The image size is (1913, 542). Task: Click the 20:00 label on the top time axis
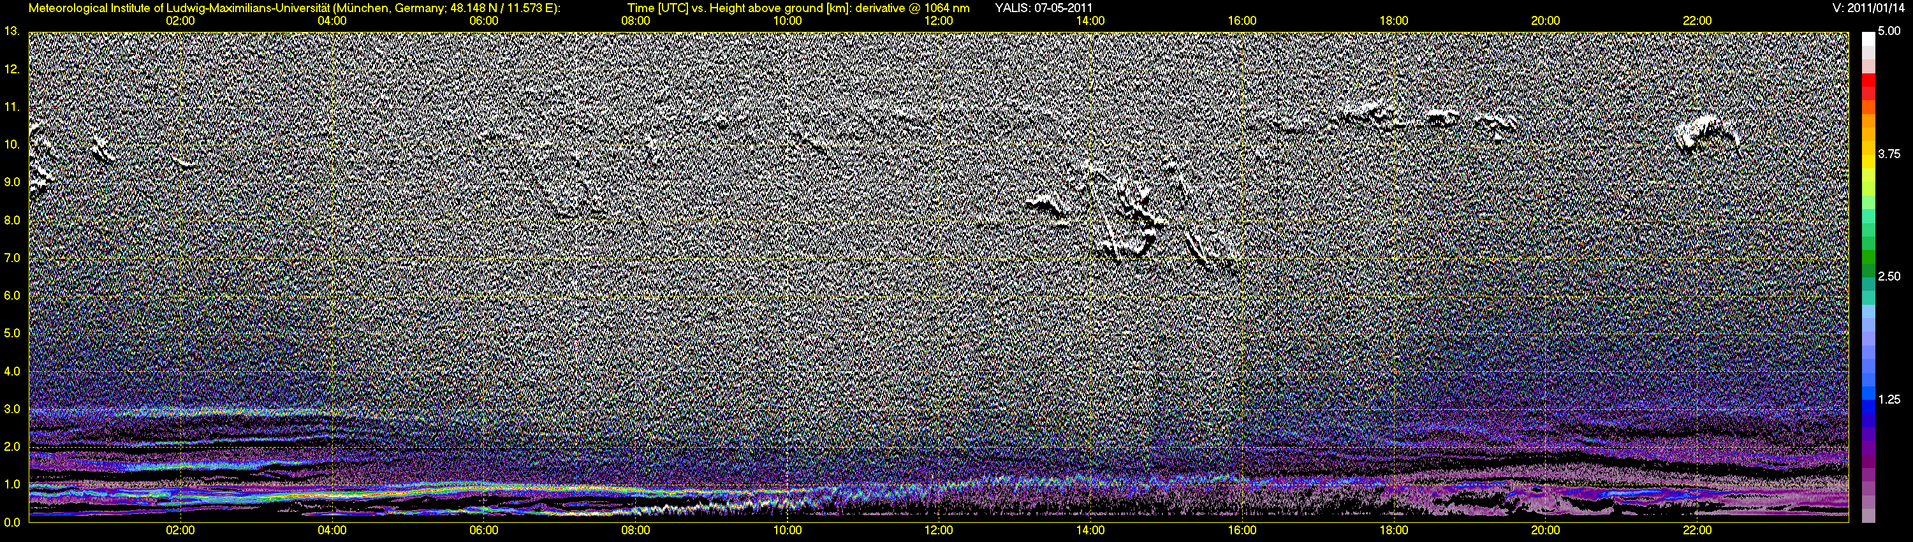1546,21
